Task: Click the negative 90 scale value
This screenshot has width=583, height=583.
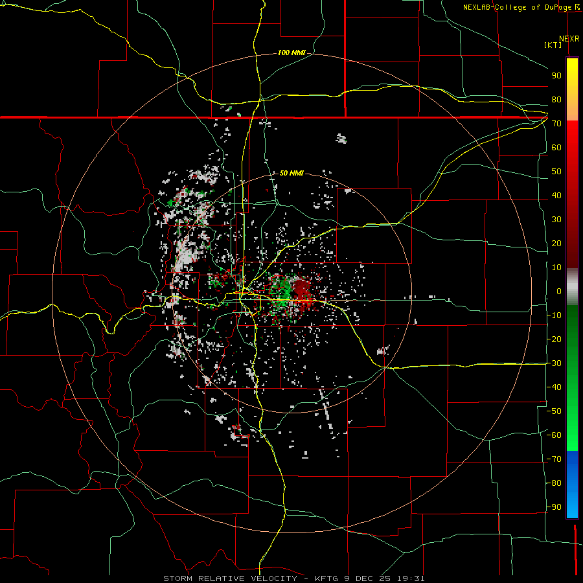Action: tap(554, 507)
